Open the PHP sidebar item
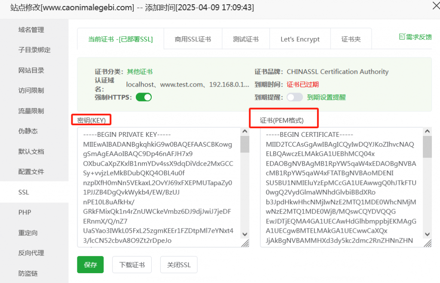 pos(24,212)
